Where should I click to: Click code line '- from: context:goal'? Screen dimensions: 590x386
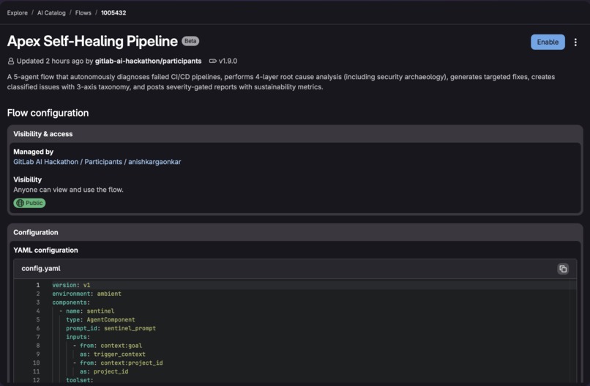(x=107, y=346)
